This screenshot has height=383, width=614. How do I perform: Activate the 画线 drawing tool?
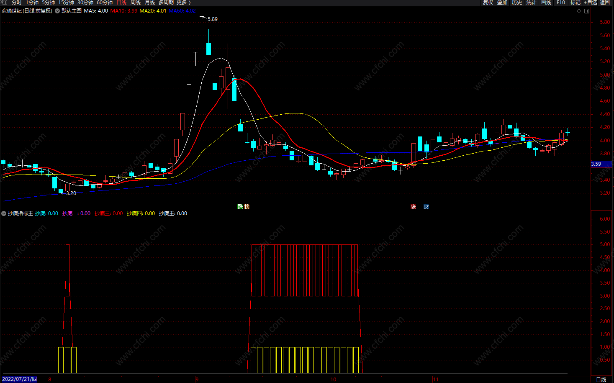pos(546,3)
